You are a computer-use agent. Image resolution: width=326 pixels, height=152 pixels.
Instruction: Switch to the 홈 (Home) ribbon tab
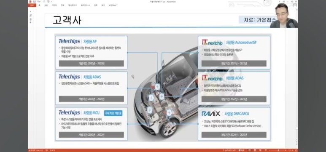tap(40, 5)
